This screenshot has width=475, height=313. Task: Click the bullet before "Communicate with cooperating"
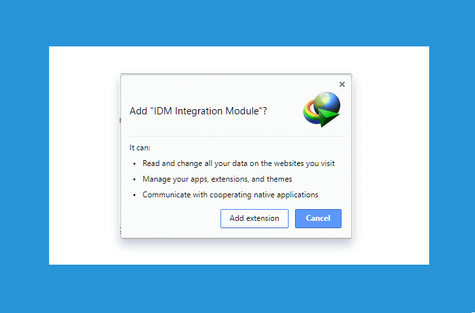[135, 195]
